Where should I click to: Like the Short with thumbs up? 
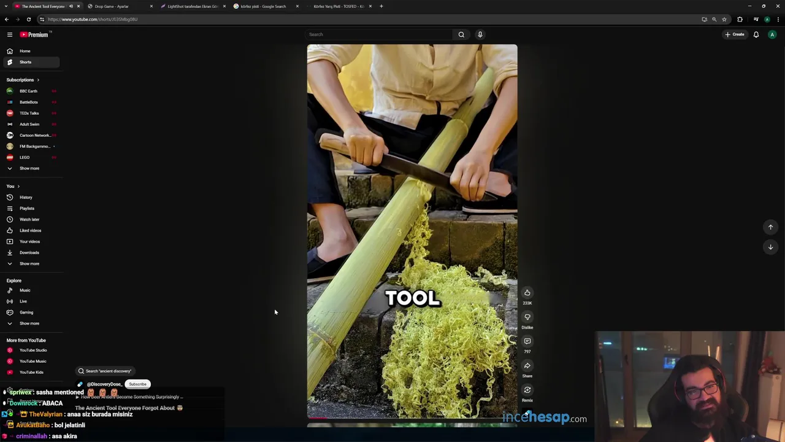[527, 293]
